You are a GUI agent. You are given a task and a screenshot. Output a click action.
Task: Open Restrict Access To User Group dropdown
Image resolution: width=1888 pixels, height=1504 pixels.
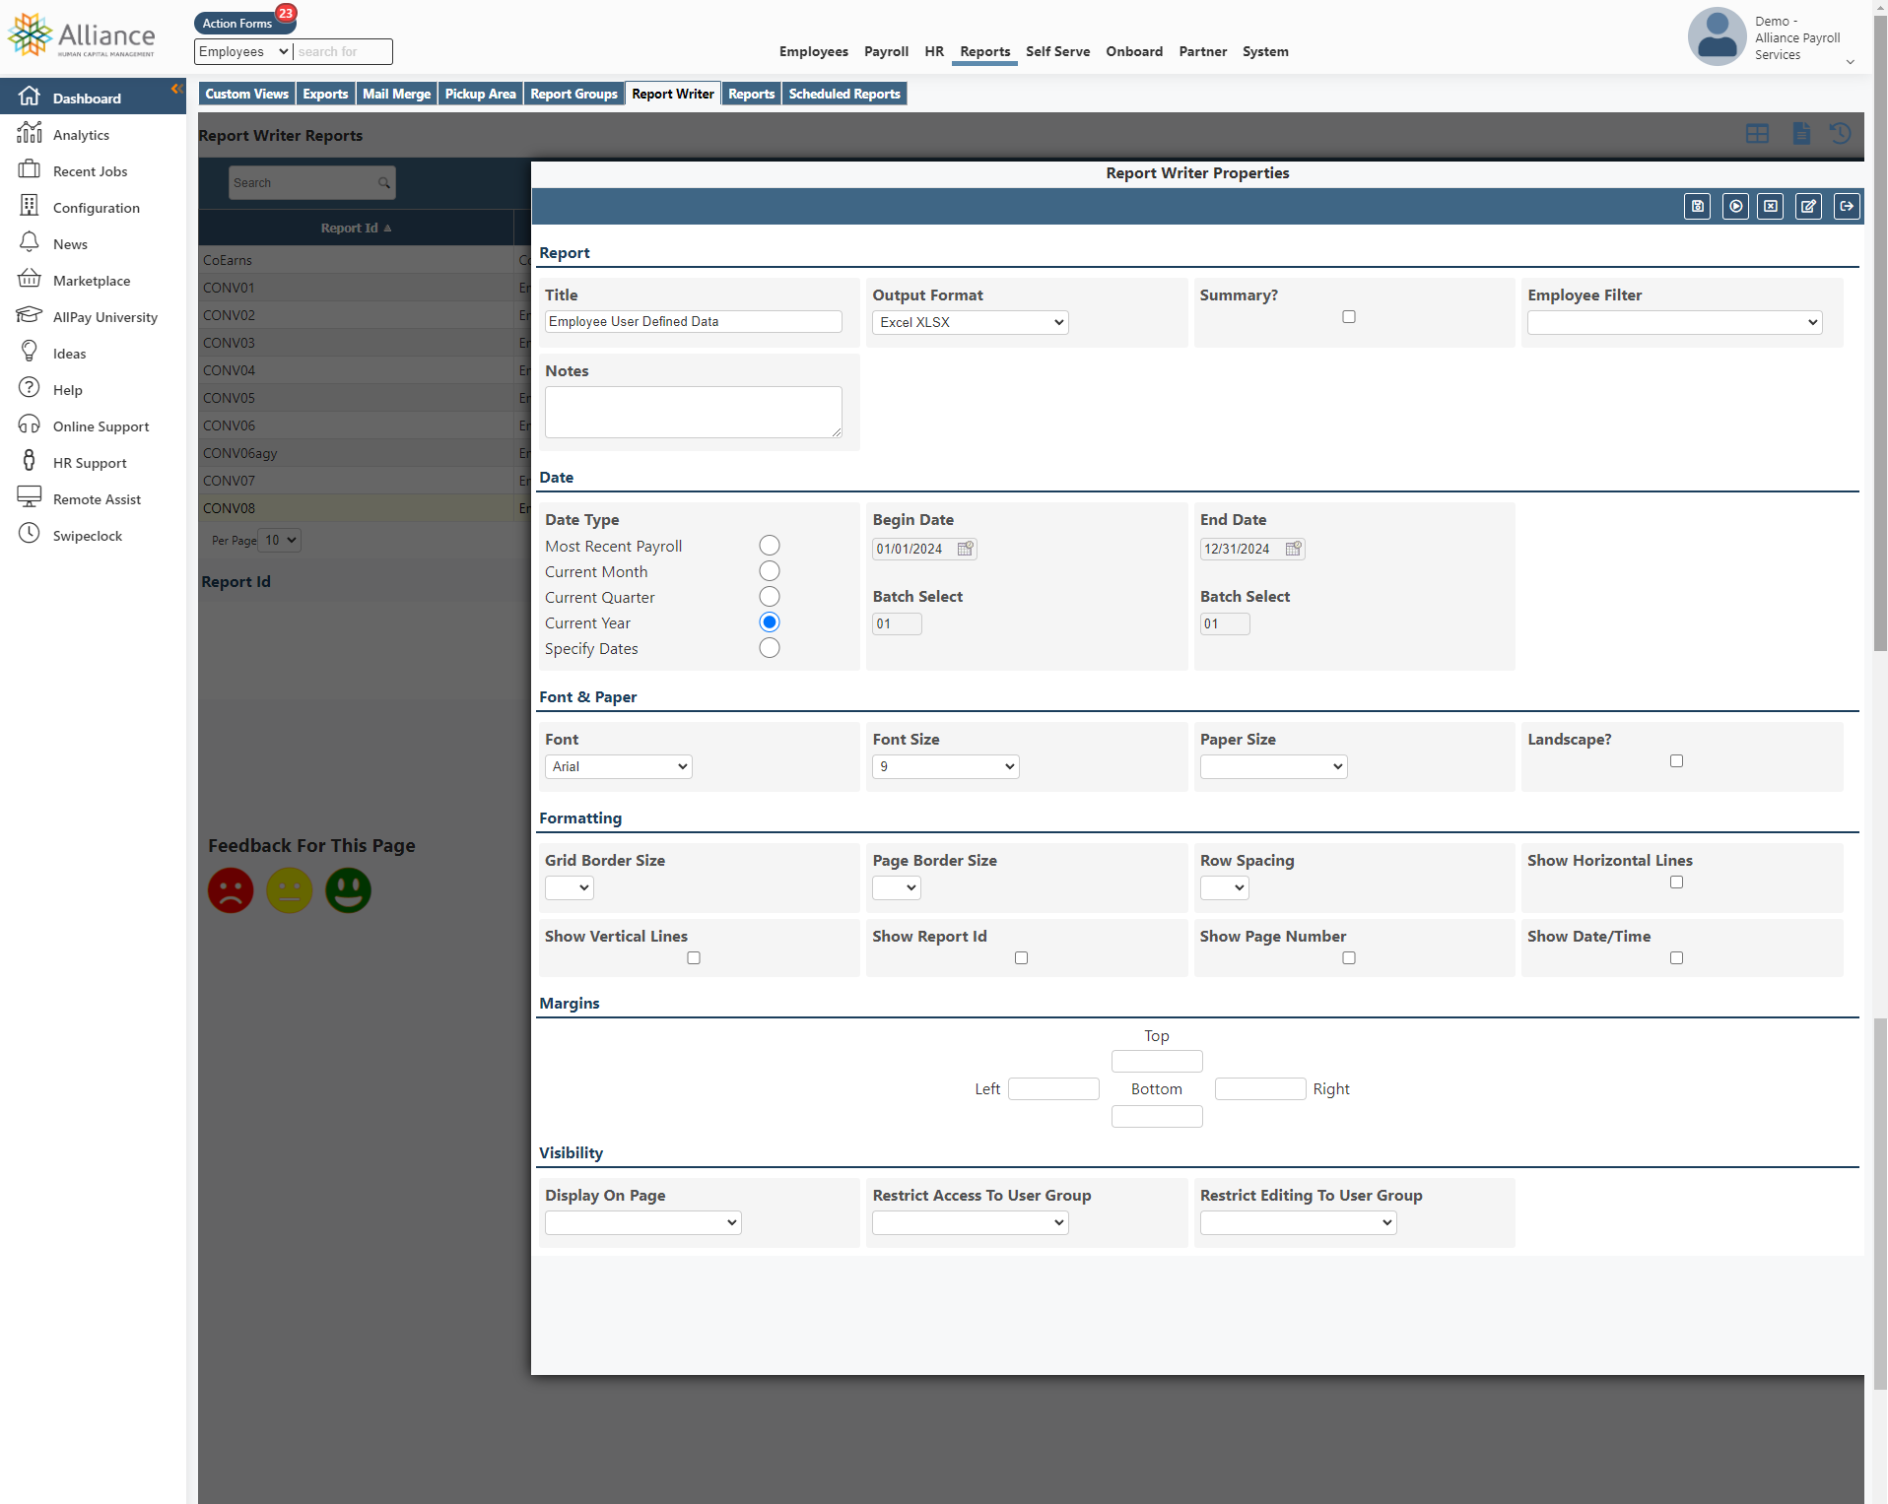pos(971,1223)
